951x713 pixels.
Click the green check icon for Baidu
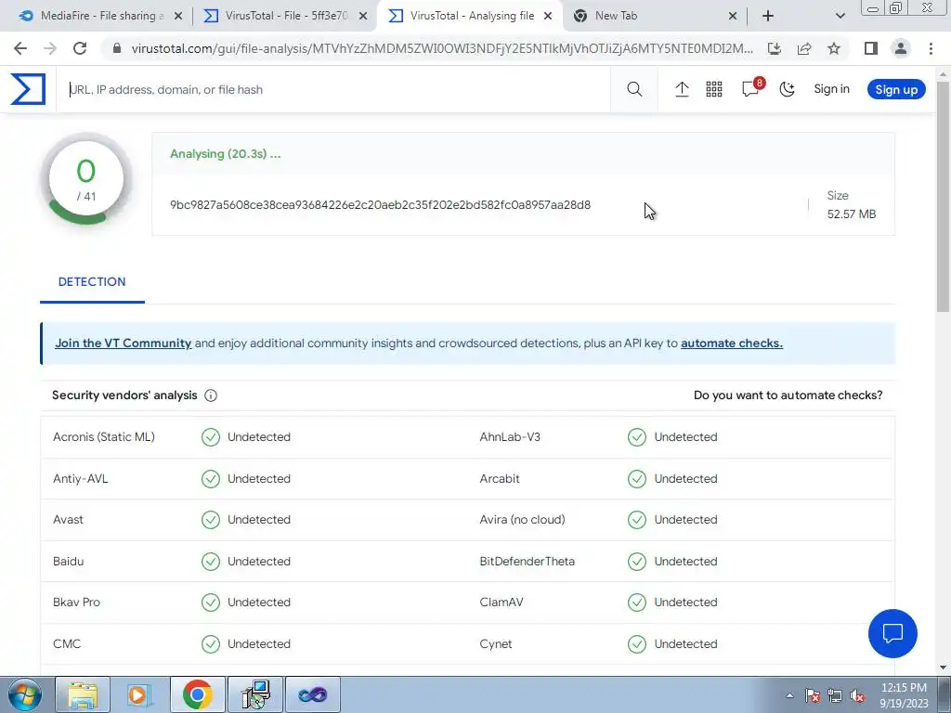click(x=211, y=562)
